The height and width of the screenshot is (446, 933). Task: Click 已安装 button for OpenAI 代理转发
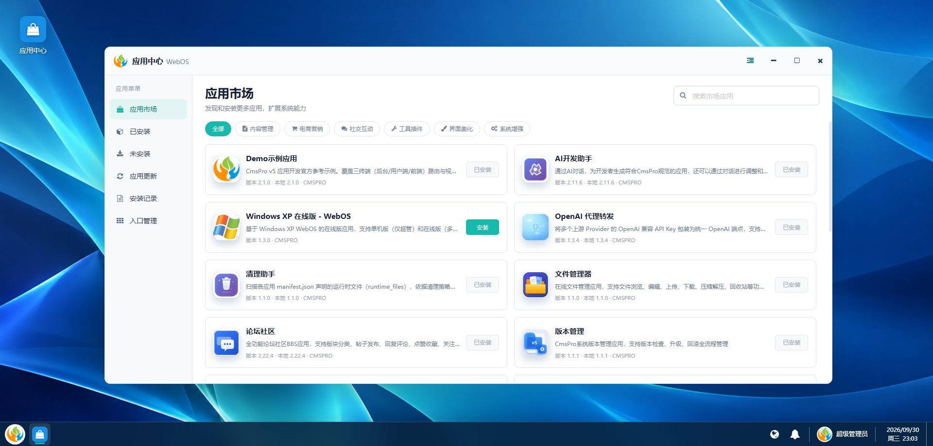[x=792, y=227]
